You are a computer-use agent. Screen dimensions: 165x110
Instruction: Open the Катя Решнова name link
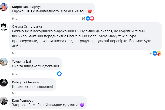click(x=22, y=100)
